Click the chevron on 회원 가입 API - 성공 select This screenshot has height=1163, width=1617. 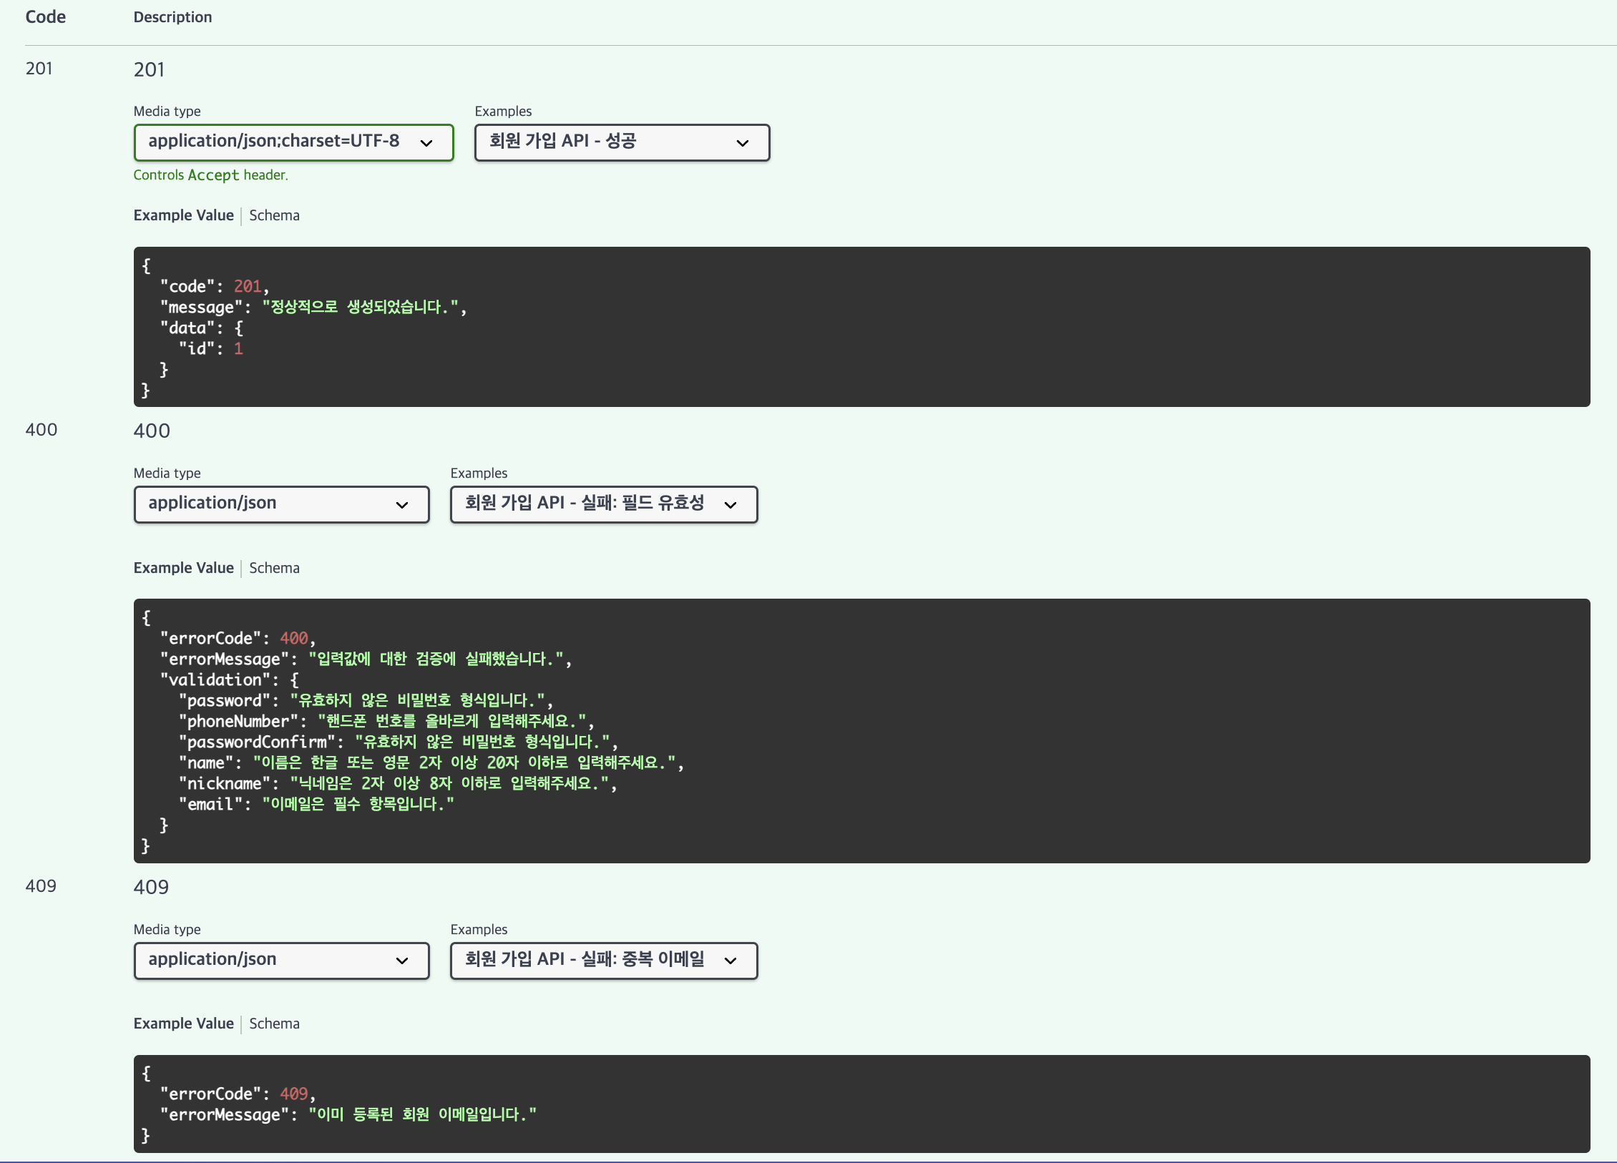[x=743, y=143]
